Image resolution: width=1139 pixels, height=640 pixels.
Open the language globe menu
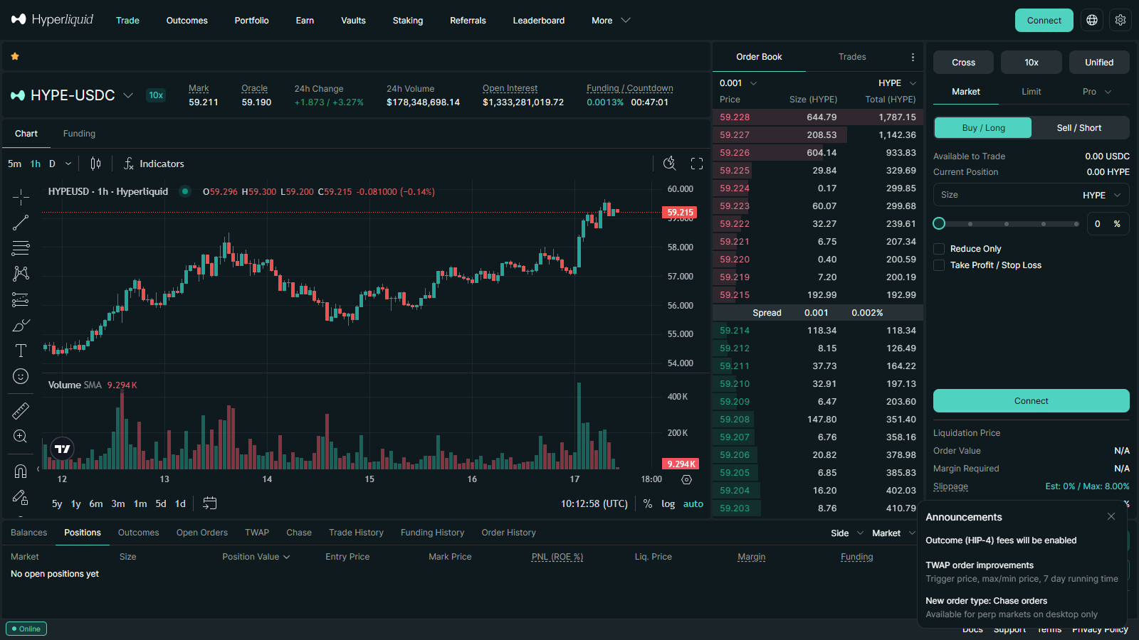tap(1092, 20)
